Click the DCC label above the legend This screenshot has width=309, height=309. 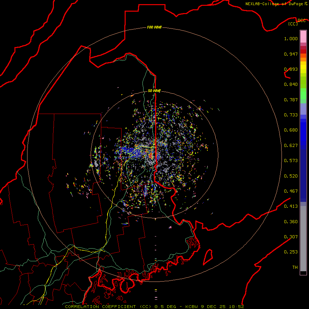[x=301, y=21]
